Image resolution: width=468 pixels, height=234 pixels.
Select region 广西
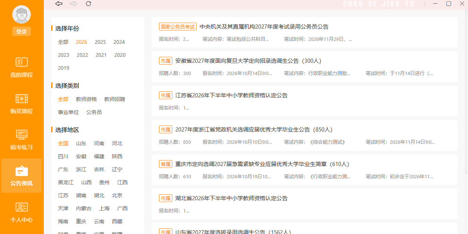click(x=122, y=208)
